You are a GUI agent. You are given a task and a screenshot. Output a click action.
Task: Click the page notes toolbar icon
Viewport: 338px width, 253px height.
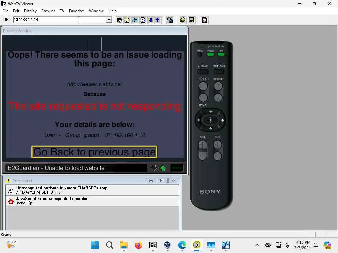click(204, 20)
